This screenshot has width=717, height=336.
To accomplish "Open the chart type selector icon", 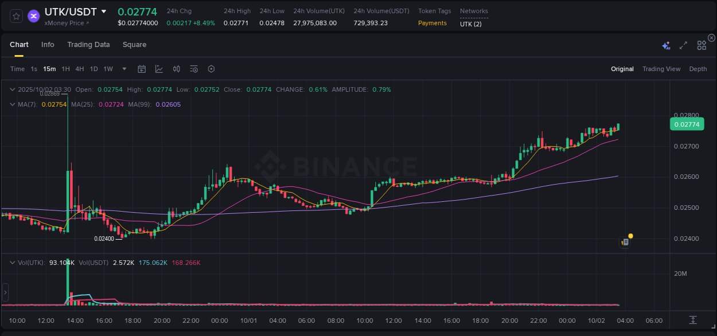I will [159, 69].
